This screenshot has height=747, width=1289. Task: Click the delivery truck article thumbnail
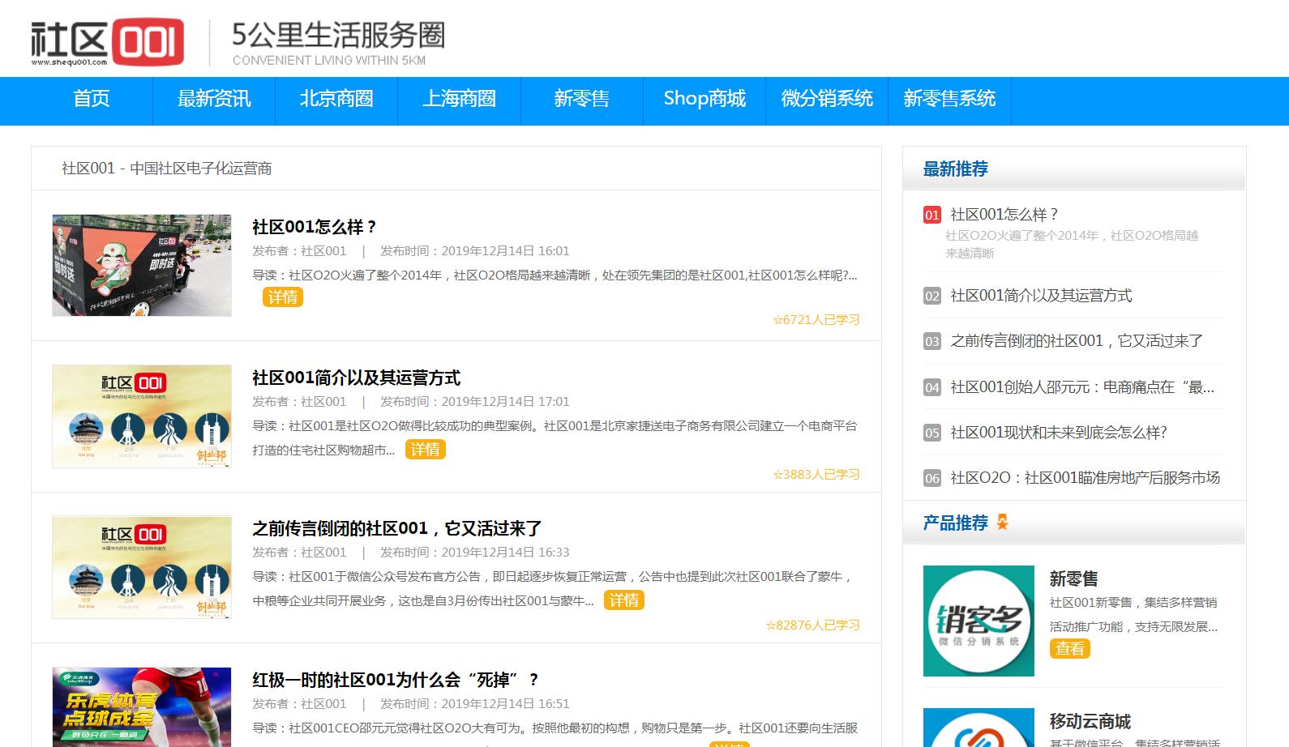click(x=142, y=265)
